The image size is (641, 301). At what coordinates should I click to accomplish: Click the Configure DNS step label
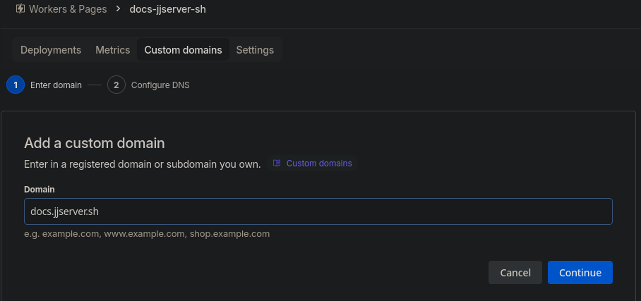pyautogui.click(x=160, y=85)
